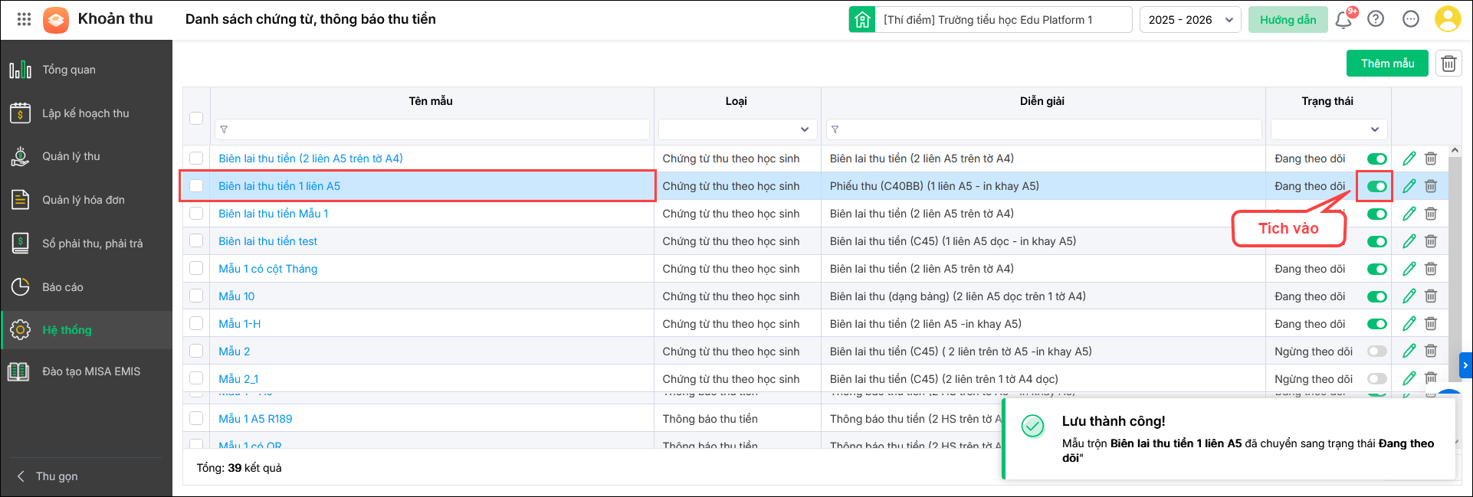Enable the status toggle for Mẫu 2
The image size is (1473, 497).
coord(1376,351)
